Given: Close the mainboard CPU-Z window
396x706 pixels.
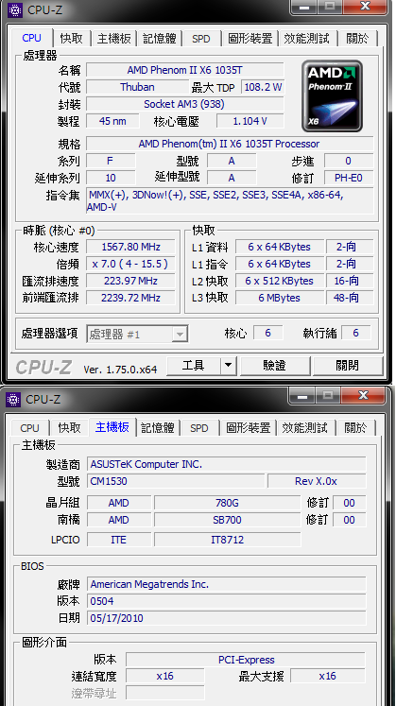Looking at the screenshot, I should 363,396.
